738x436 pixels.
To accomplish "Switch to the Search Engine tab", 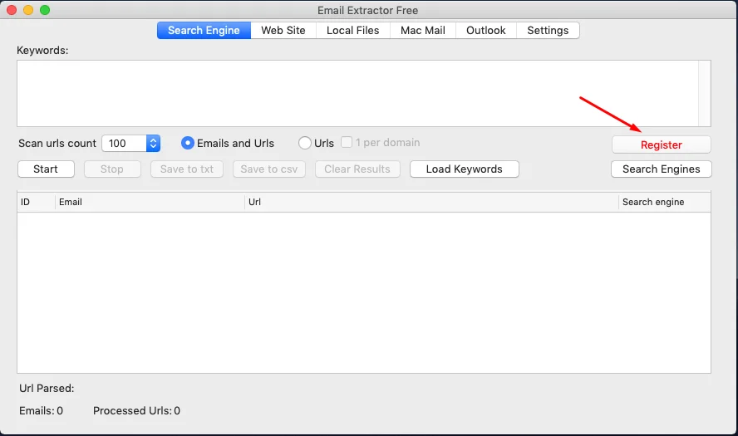I will pyautogui.click(x=204, y=31).
